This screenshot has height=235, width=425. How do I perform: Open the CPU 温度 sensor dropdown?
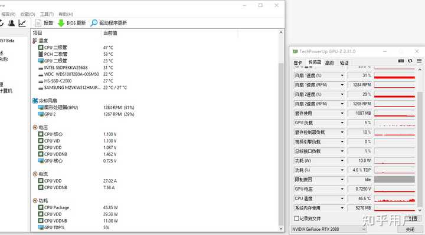coord(342,198)
